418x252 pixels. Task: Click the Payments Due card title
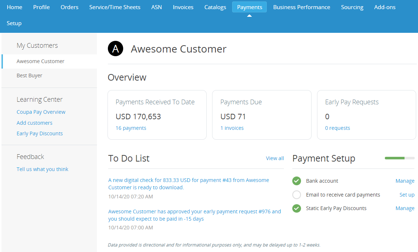pyautogui.click(x=241, y=102)
